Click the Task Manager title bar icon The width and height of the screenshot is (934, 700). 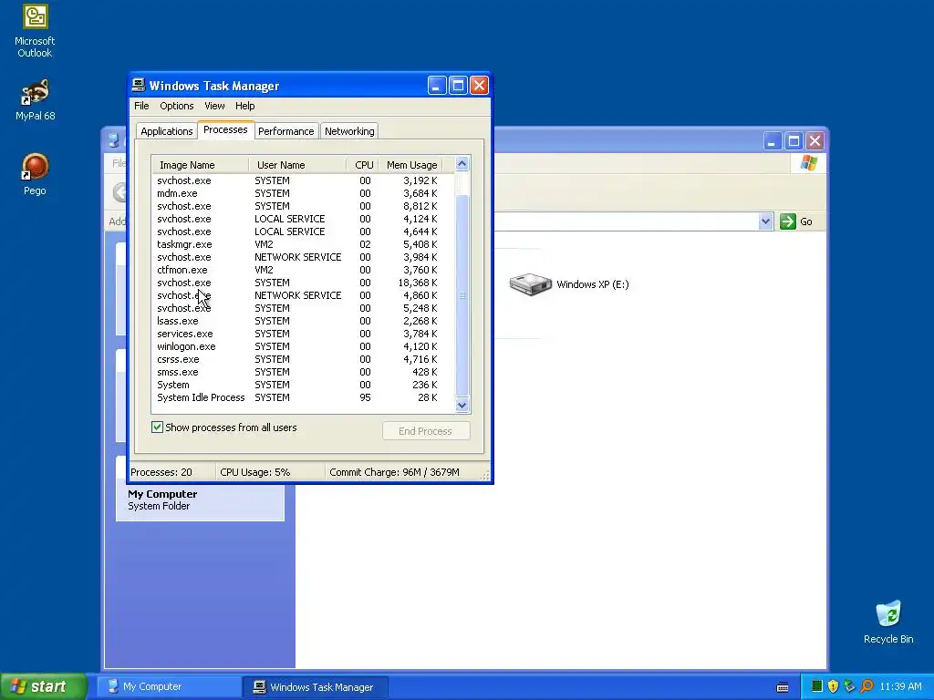pyautogui.click(x=139, y=85)
